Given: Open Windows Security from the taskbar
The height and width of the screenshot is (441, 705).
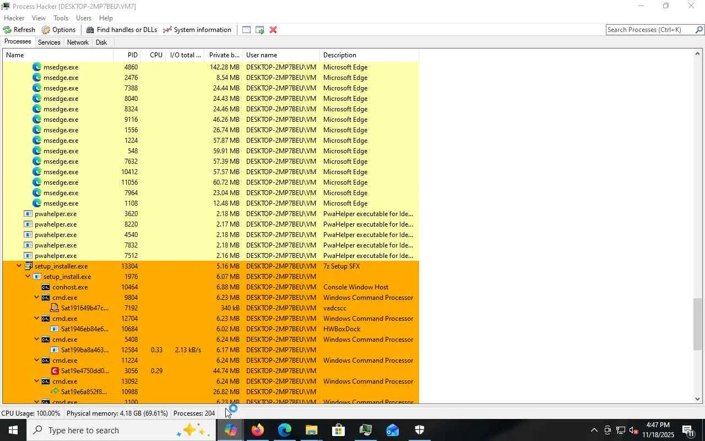Looking at the screenshot, I should coord(420,430).
